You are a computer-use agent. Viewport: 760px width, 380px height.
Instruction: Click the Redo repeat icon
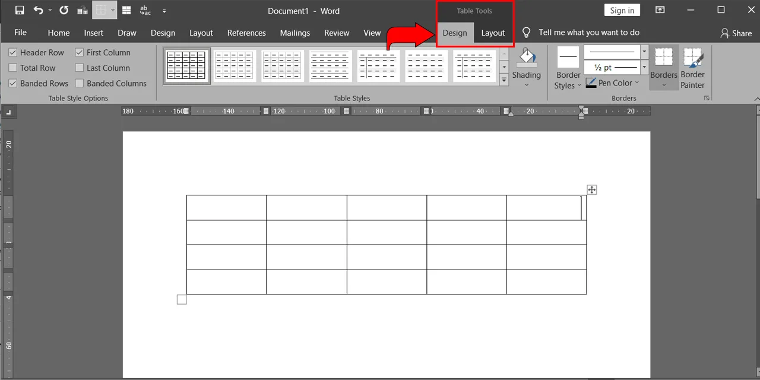(64, 10)
